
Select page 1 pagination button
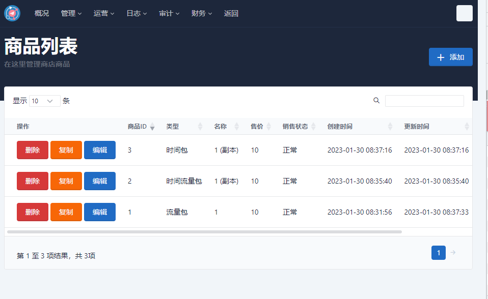point(438,252)
